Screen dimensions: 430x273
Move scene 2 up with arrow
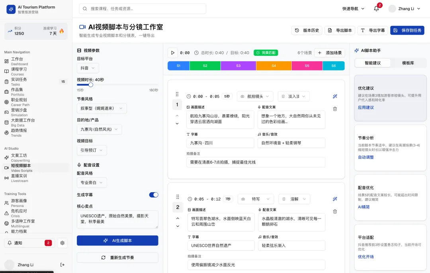click(x=178, y=218)
